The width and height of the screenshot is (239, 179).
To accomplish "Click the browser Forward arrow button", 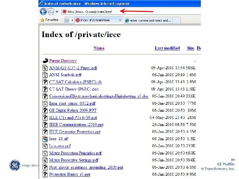I will click(x=51, y=12).
